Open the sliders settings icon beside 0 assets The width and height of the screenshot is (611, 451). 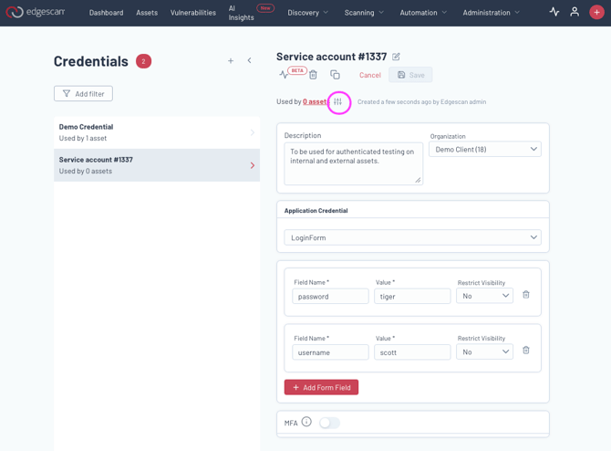click(x=338, y=102)
